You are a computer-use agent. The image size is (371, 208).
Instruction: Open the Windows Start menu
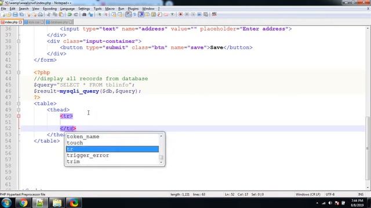click(6, 203)
